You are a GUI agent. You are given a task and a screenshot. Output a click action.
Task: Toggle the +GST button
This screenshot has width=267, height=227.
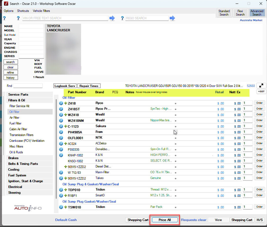[x=261, y=91]
